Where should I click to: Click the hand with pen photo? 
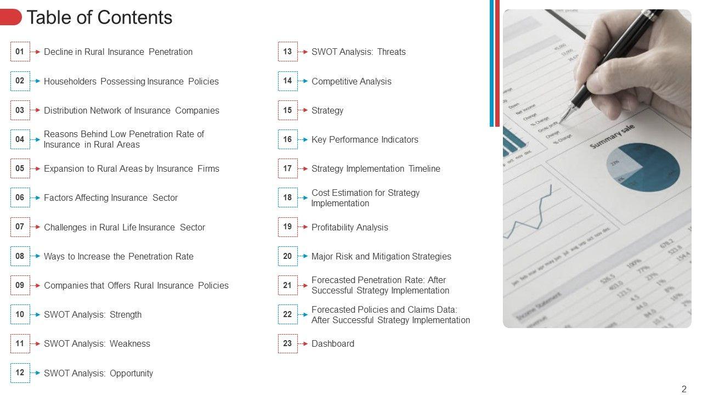pyautogui.click(x=597, y=168)
